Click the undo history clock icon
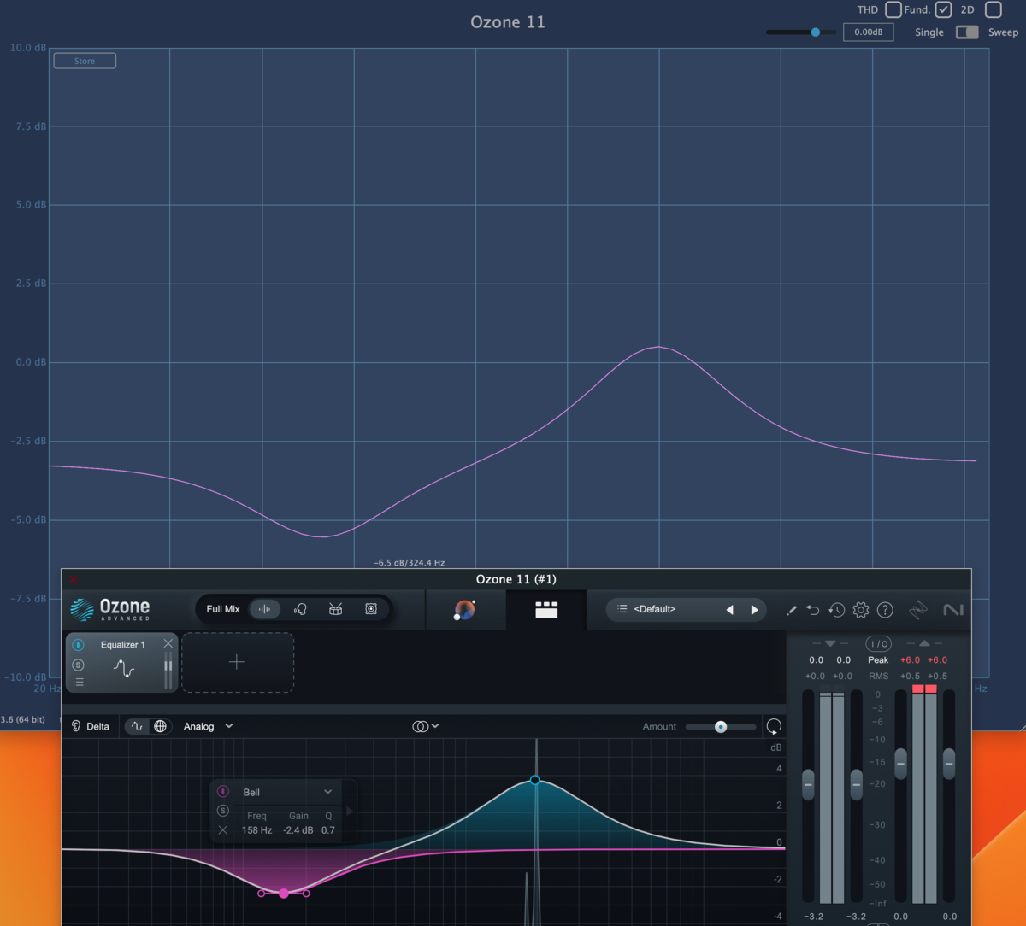Viewport: 1026px width, 926px height. click(836, 610)
